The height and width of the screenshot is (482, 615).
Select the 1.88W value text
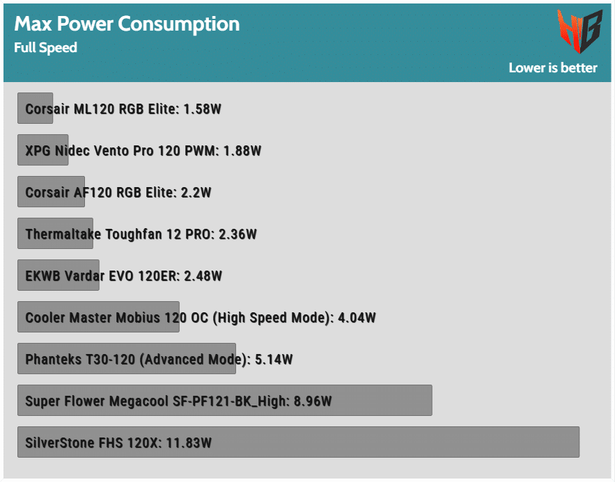(242, 151)
